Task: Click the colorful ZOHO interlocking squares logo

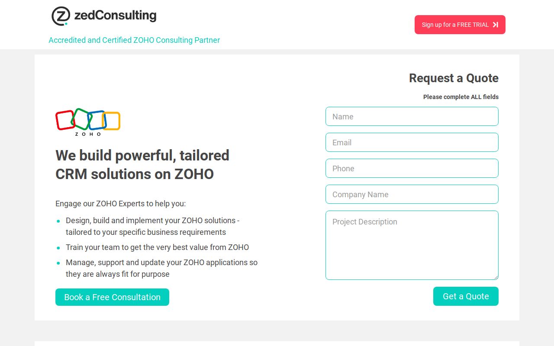Action: [87, 121]
